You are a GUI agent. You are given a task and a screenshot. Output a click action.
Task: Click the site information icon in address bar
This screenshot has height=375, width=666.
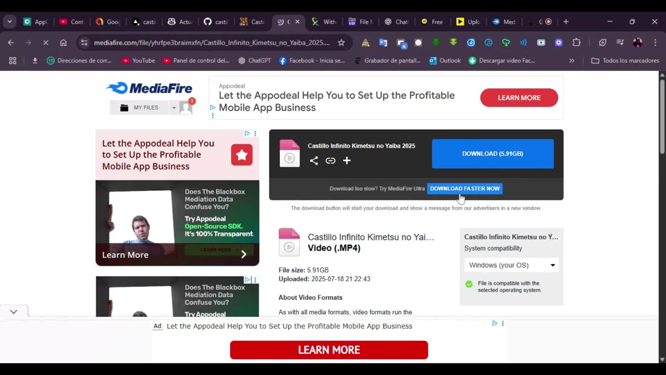(x=85, y=43)
